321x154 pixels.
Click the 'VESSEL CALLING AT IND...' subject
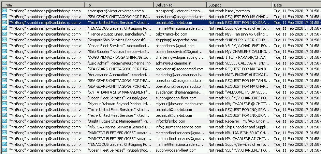[x=239, y=63]
